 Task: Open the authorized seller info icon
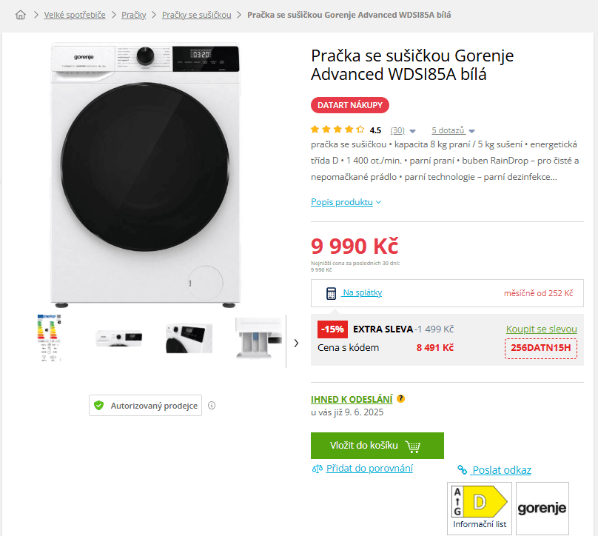coord(212,406)
